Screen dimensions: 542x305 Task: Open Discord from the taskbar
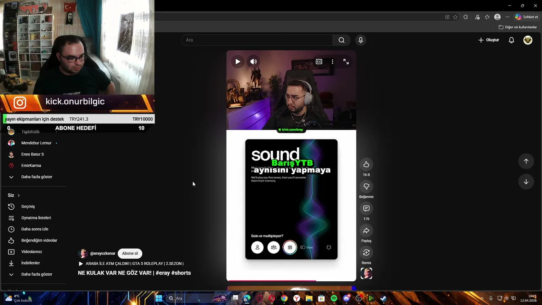coord(346,298)
